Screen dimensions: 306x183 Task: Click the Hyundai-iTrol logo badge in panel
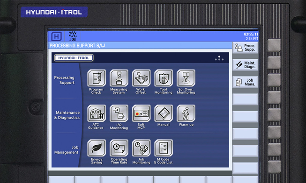point(74,58)
